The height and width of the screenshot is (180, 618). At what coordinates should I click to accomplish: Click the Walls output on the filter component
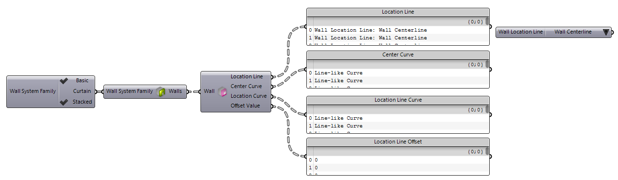click(x=175, y=91)
